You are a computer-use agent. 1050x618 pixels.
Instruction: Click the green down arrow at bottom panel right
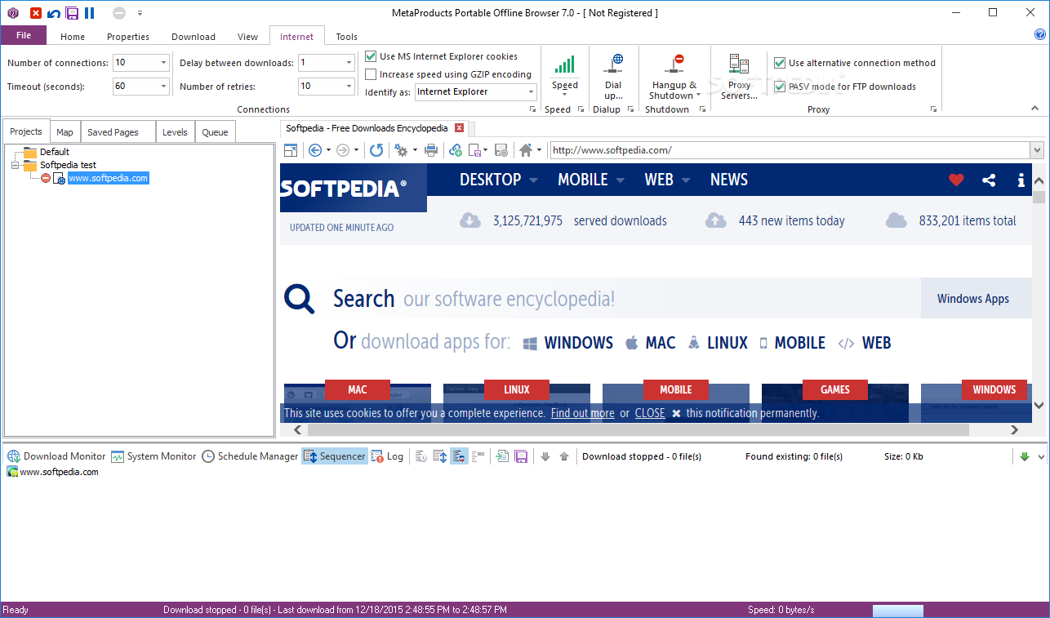[x=1025, y=456]
